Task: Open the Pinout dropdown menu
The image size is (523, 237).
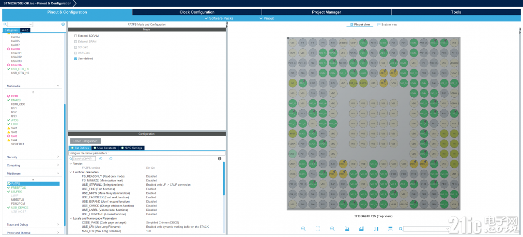Action: (x=266, y=18)
